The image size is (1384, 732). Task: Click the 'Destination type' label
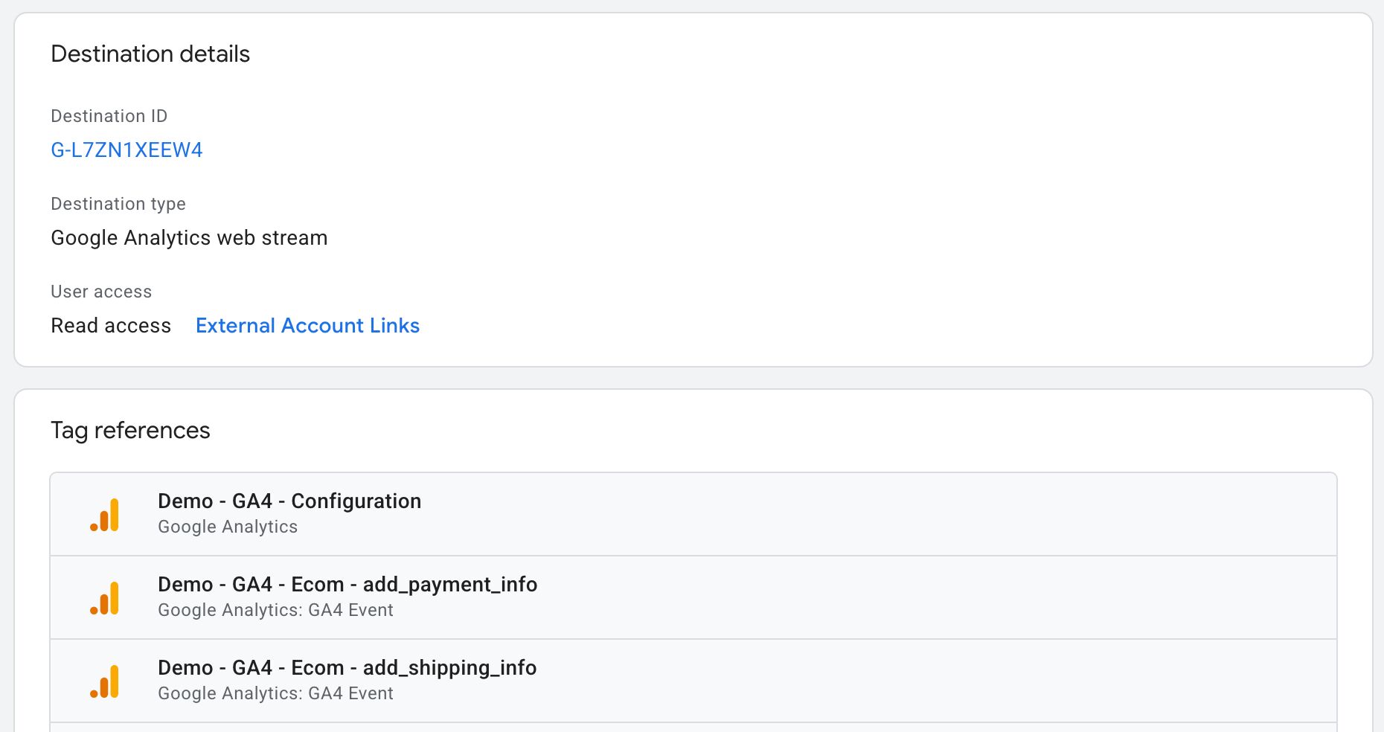point(118,204)
